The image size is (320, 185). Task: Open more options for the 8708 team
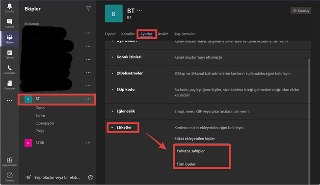(x=88, y=143)
